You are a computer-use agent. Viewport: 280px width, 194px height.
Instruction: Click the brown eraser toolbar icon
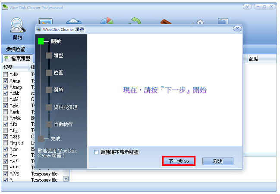tap(166, 22)
